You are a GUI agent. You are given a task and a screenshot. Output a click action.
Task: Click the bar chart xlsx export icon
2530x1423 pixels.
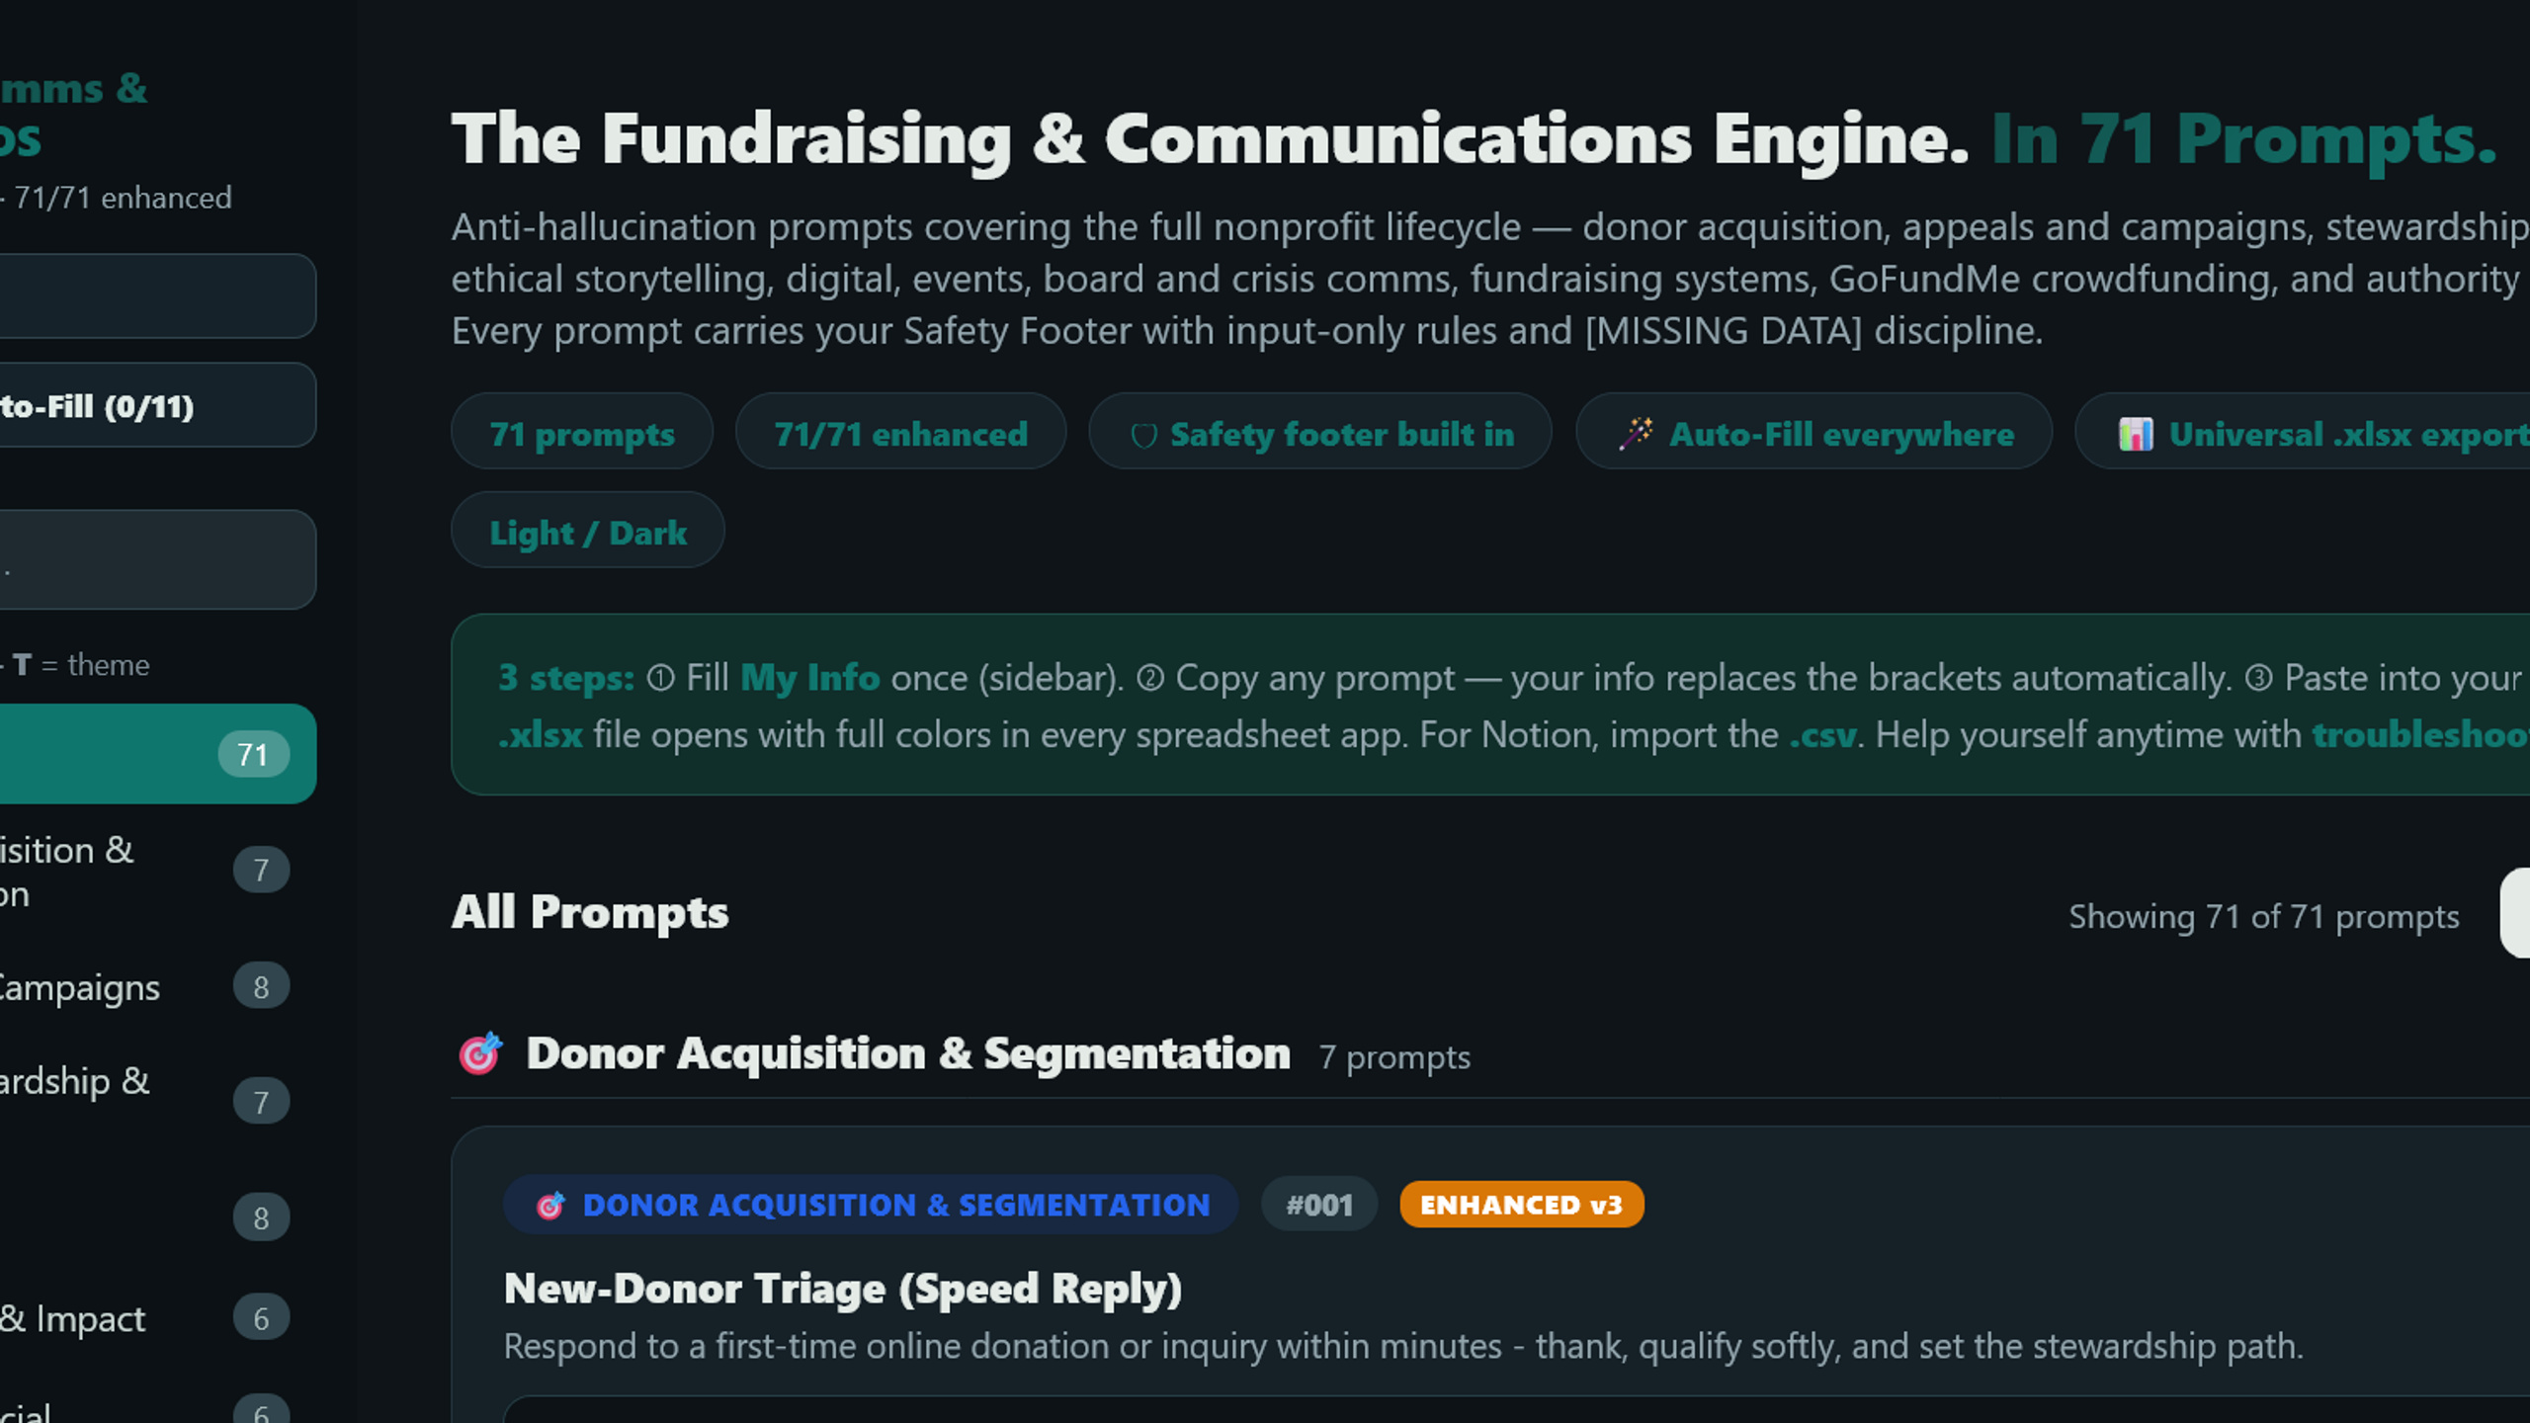pyautogui.click(x=2136, y=434)
